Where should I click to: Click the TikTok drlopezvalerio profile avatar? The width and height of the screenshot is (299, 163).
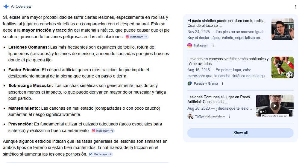tap(190, 116)
